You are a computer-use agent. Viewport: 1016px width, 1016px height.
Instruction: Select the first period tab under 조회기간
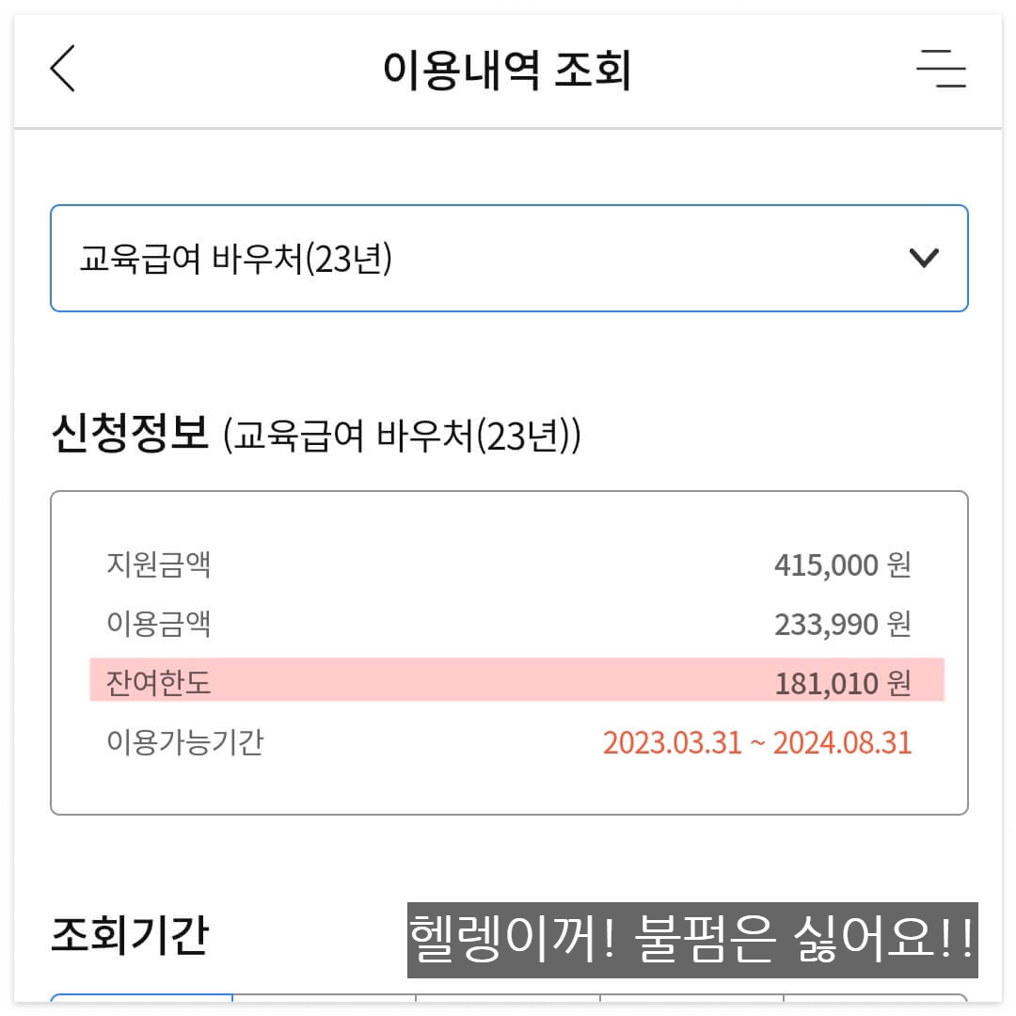point(141,1008)
